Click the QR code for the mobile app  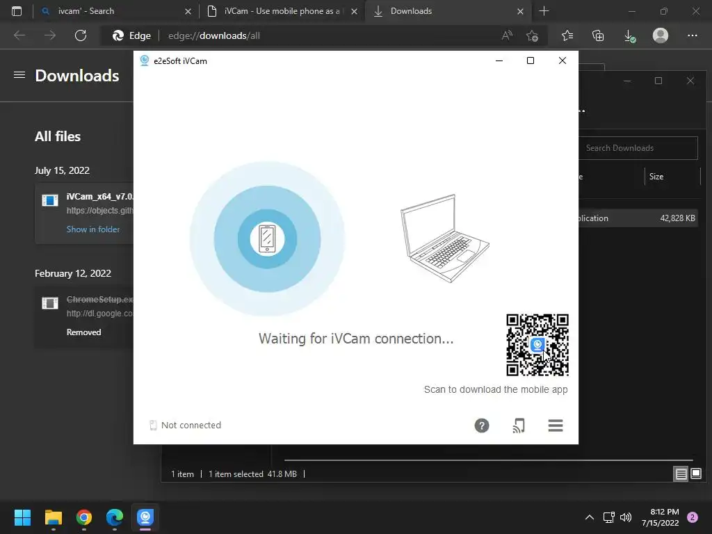(537, 345)
